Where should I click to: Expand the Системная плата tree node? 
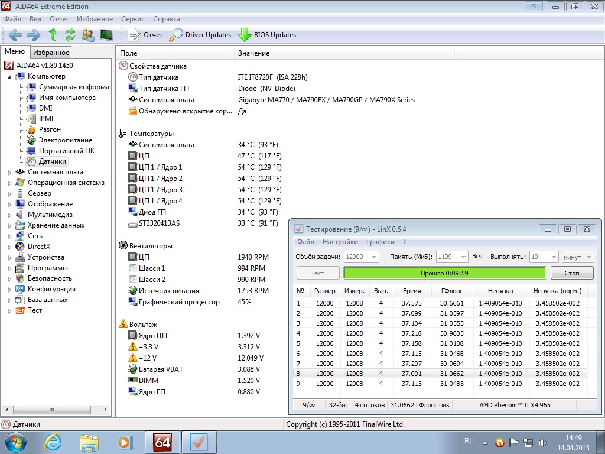click(10, 173)
